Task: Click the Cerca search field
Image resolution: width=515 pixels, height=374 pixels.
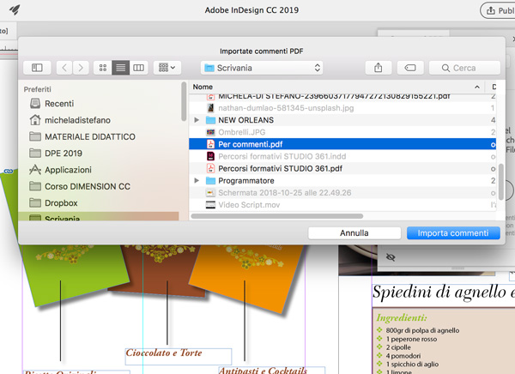Action: tap(464, 68)
